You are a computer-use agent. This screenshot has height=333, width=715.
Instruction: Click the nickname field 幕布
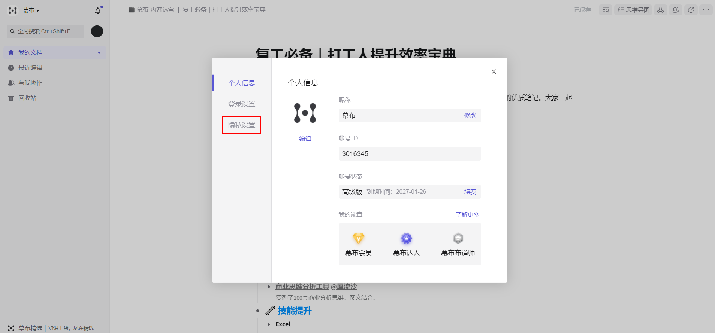point(410,116)
